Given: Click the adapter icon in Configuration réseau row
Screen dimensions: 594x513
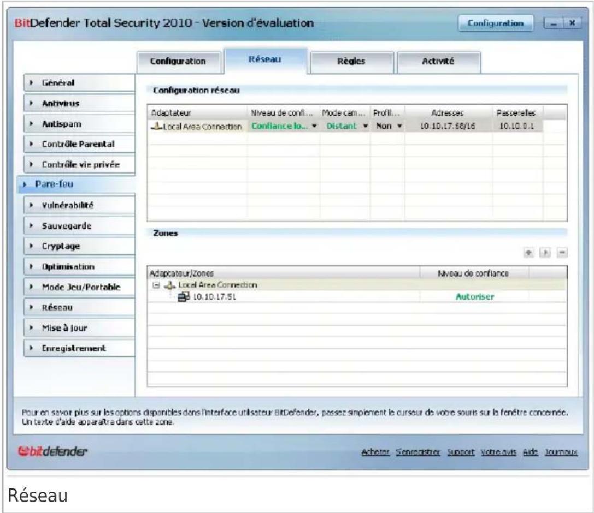Looking at the screenshot, I should pyautogui.click(x=156, y=126).
